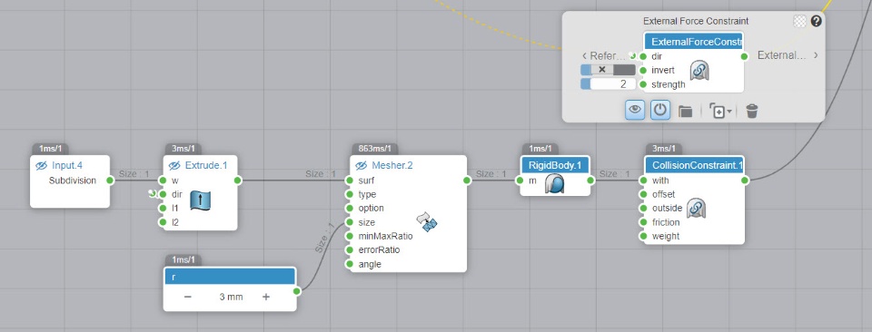
Task: Click the l2 input port on Extrude.1
Action: [163, 222]
